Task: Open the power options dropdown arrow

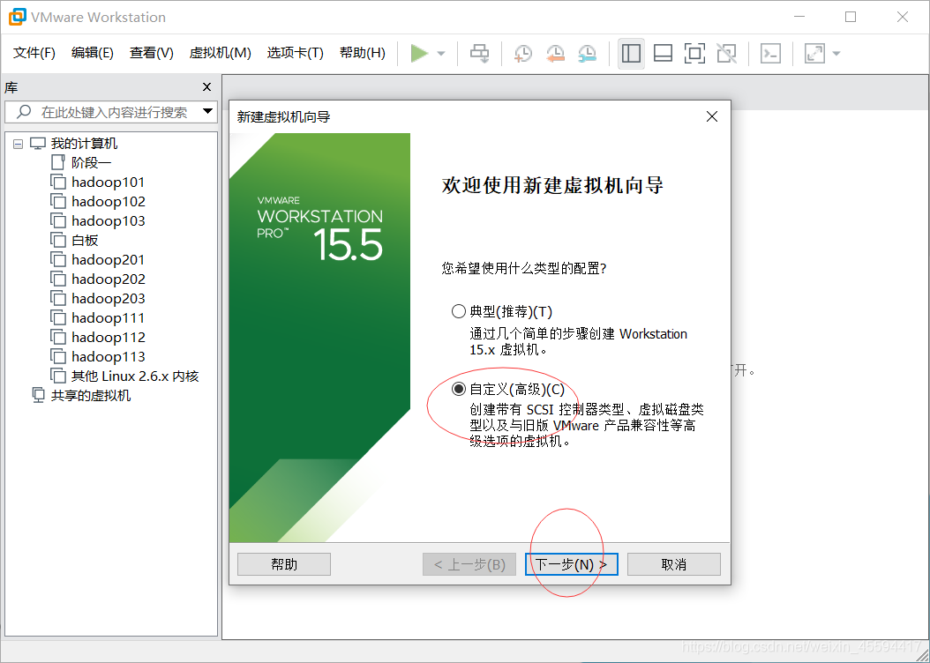Action: (440, 53)
